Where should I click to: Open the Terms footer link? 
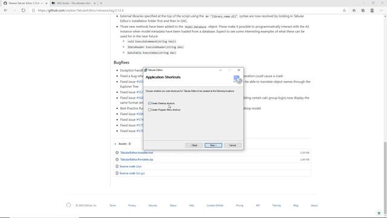pos(112,206)
